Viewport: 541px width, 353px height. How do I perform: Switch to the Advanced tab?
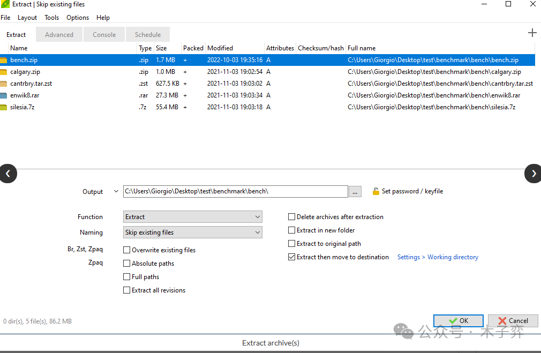tap(59, 35)
